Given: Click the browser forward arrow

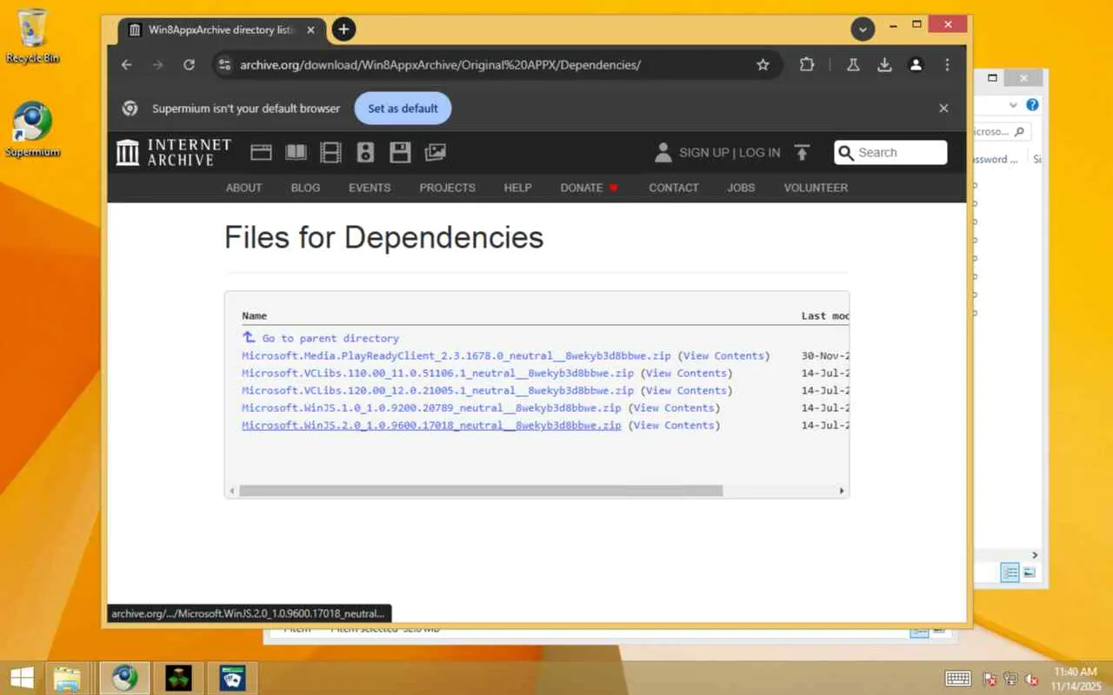Looking at the screenshot, I should [x=157, y=64].
